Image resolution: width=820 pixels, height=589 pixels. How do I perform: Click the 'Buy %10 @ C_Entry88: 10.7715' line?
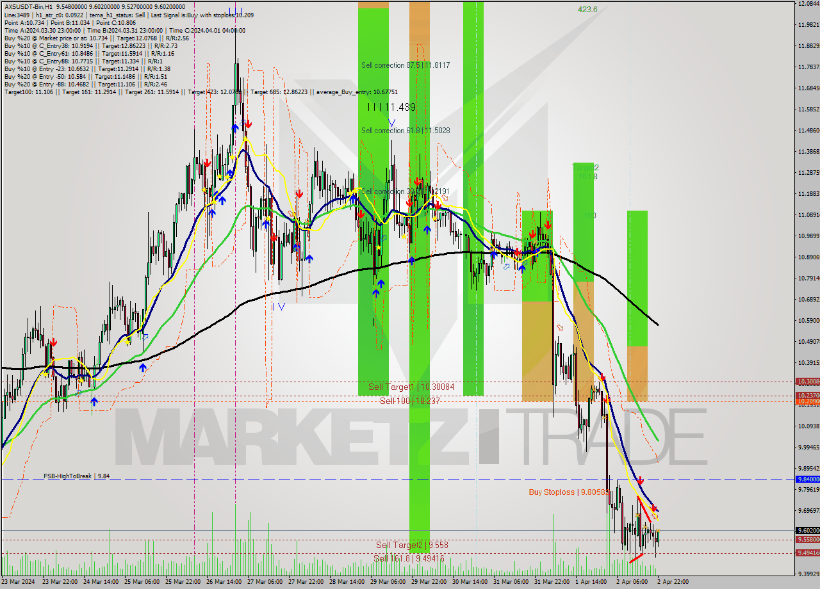[83, 61]
